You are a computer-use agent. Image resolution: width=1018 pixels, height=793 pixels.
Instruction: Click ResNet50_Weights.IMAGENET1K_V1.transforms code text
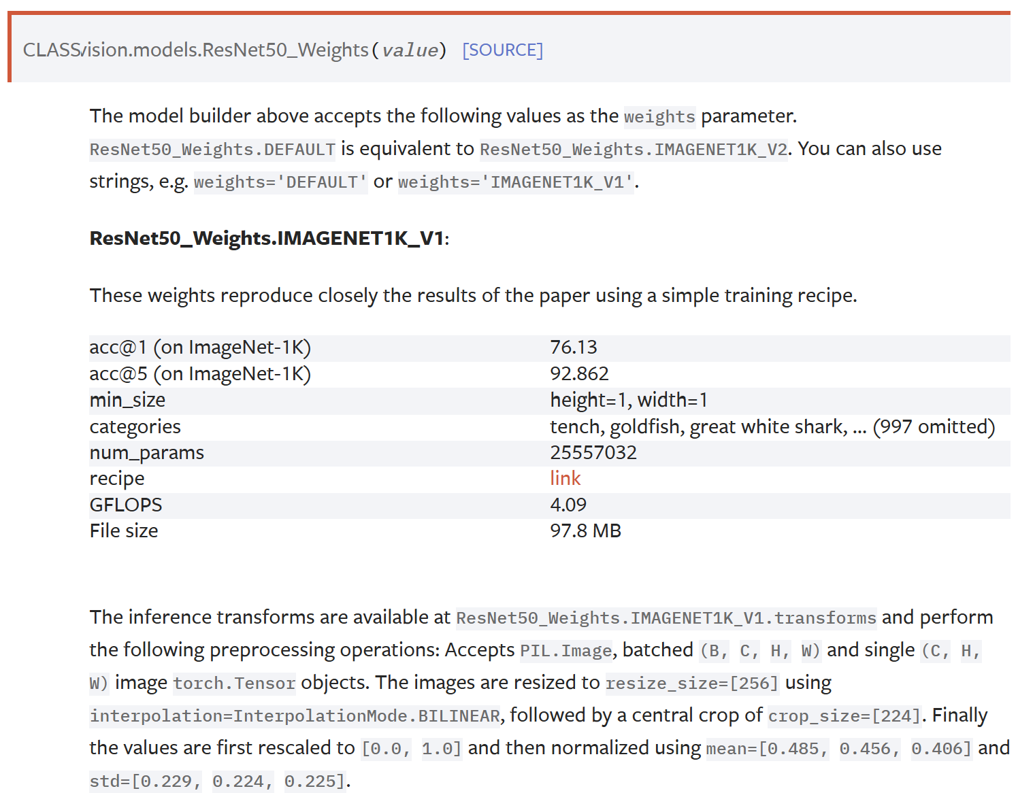click(x=666, y=618)
